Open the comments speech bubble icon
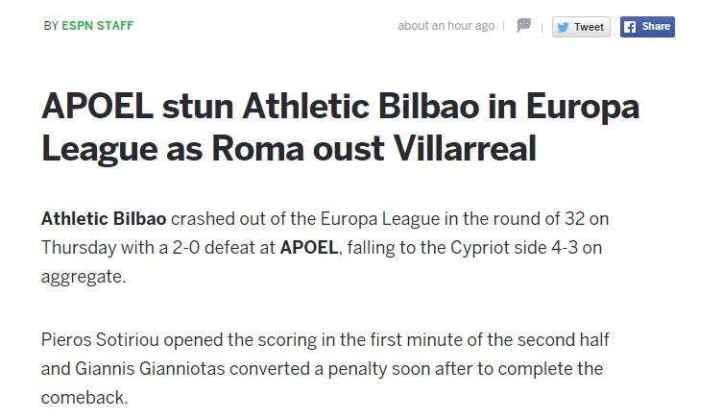The width and height of the screenshot is (723, 419). click(524, 26)
